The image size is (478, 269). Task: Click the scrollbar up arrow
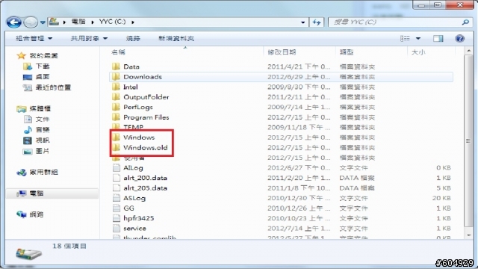pyautogui.click(x=468, y=51)
